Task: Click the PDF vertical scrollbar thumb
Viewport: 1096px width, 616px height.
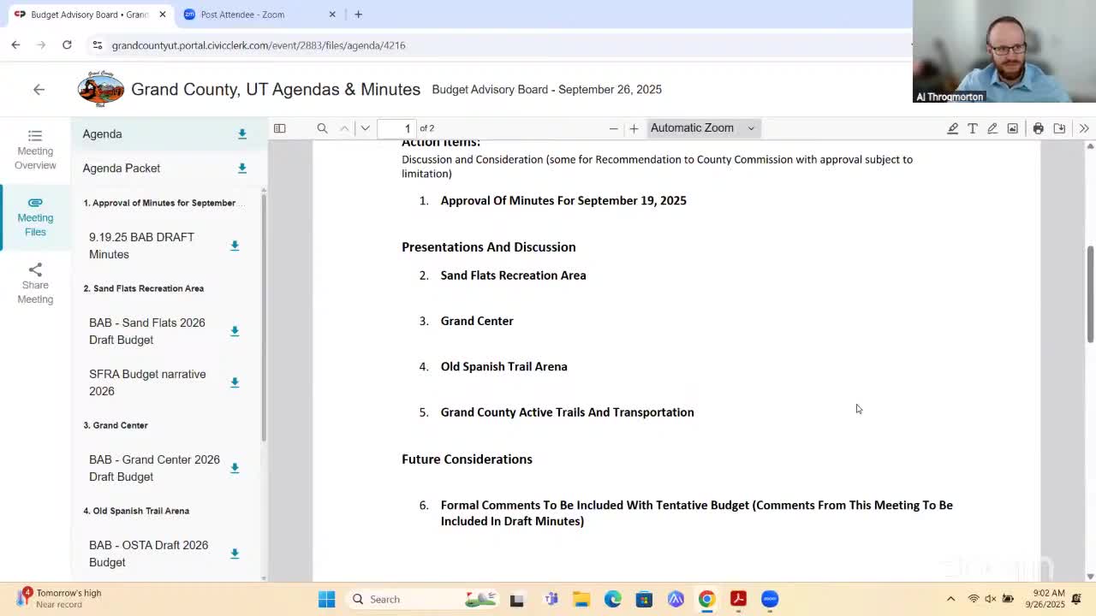Action: [1089, 293]
